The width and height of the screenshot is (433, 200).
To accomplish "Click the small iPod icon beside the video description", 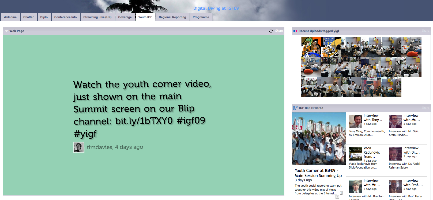I will pos(341,193).
